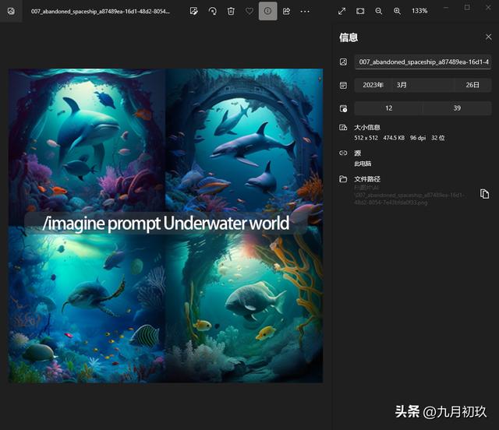Screen dimensions: 499x430
Task: Click the 133% zoom level indicator
Action: tap(419, 11)
